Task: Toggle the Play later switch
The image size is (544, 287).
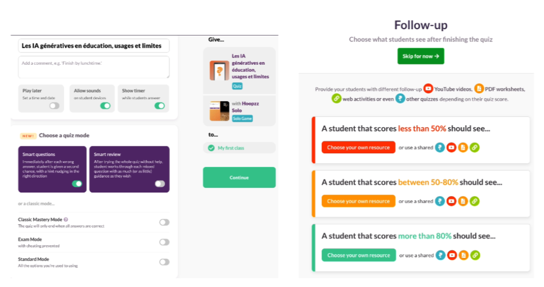Action: coord(54,106)
